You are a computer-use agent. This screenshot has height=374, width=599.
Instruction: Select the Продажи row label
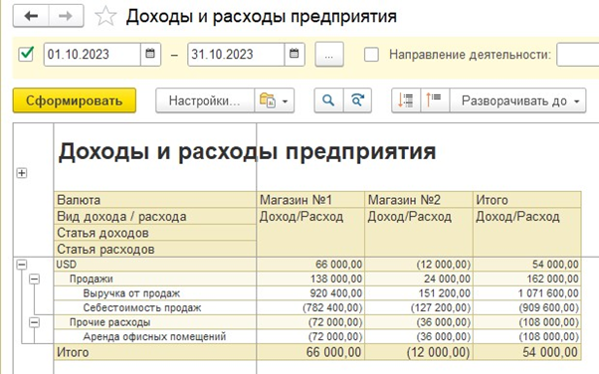[91, 279]
